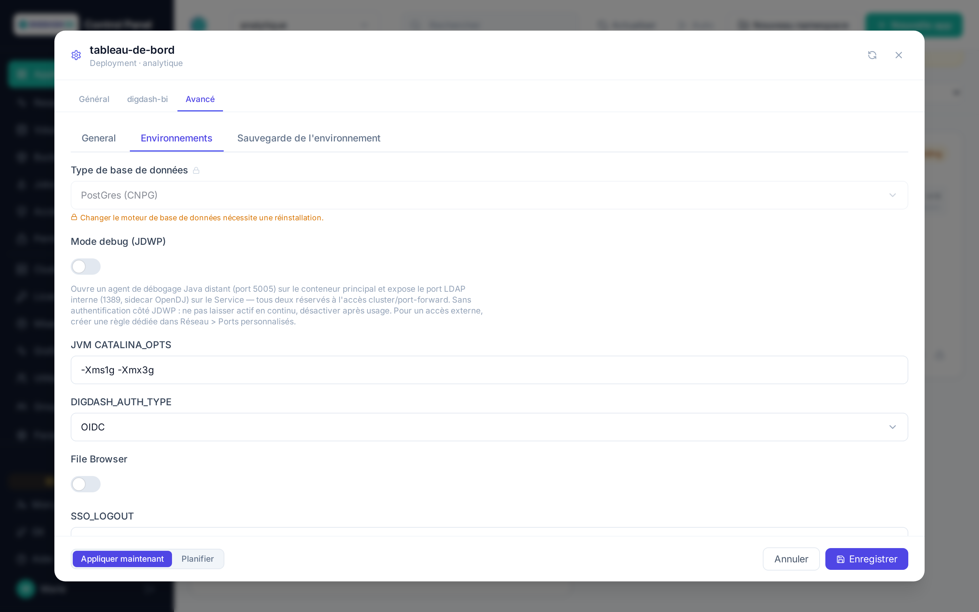
Task: Open the DIGDASH_AUTH_TYPE dropdown showing OIDC
Action: [x=489, y=427]
